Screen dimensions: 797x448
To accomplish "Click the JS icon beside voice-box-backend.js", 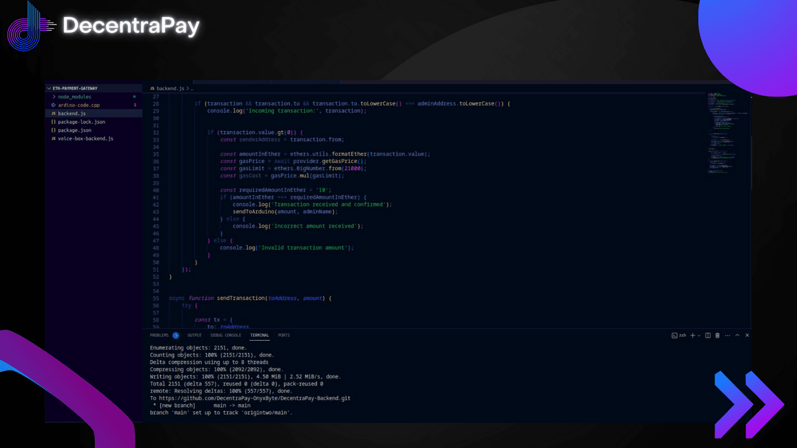I will click(x=53, y=138).
